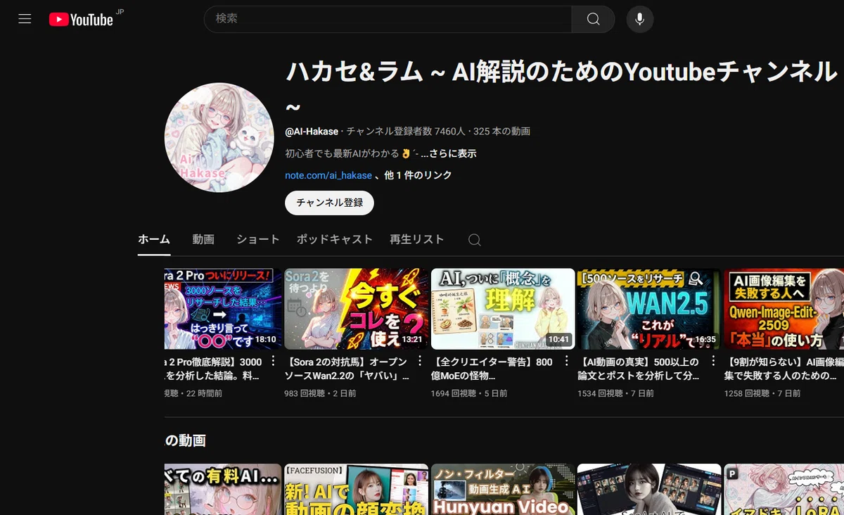
Task: Open options menu for 全クリエイター警告 video
Action: coord(566,361)
